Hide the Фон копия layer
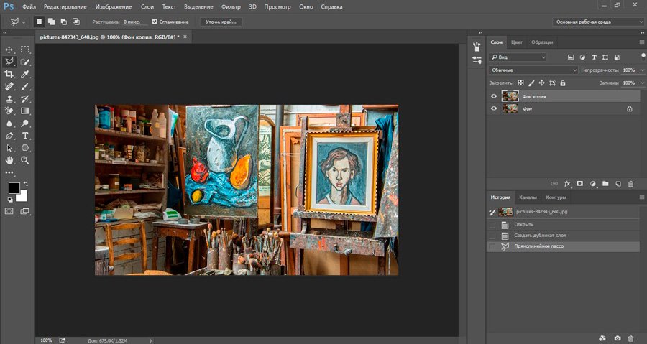647x344 pixels. click(x=493, y=96)
